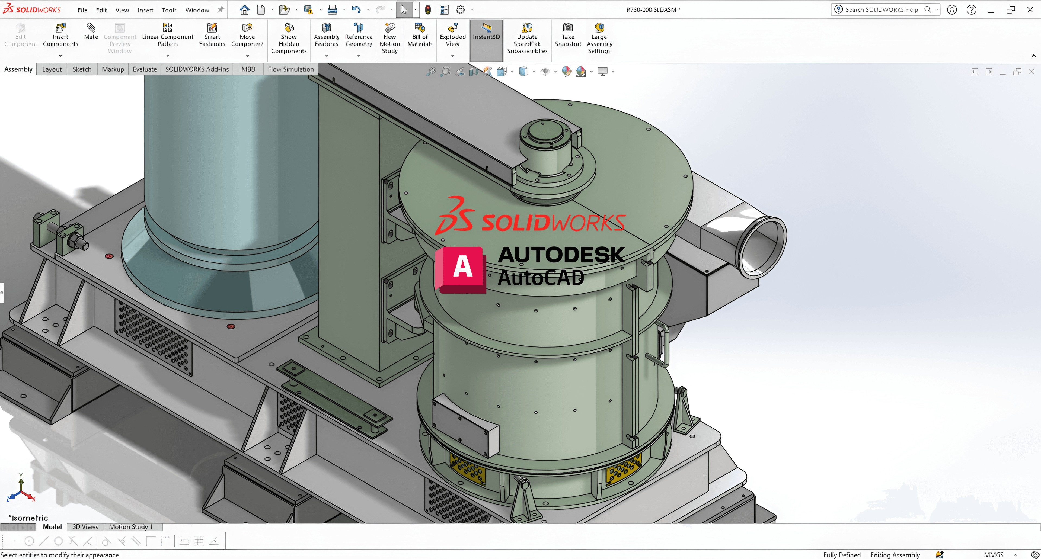Click the Exploded View tool
Screen dimensions: 1041x559
(x=453, y=35)
